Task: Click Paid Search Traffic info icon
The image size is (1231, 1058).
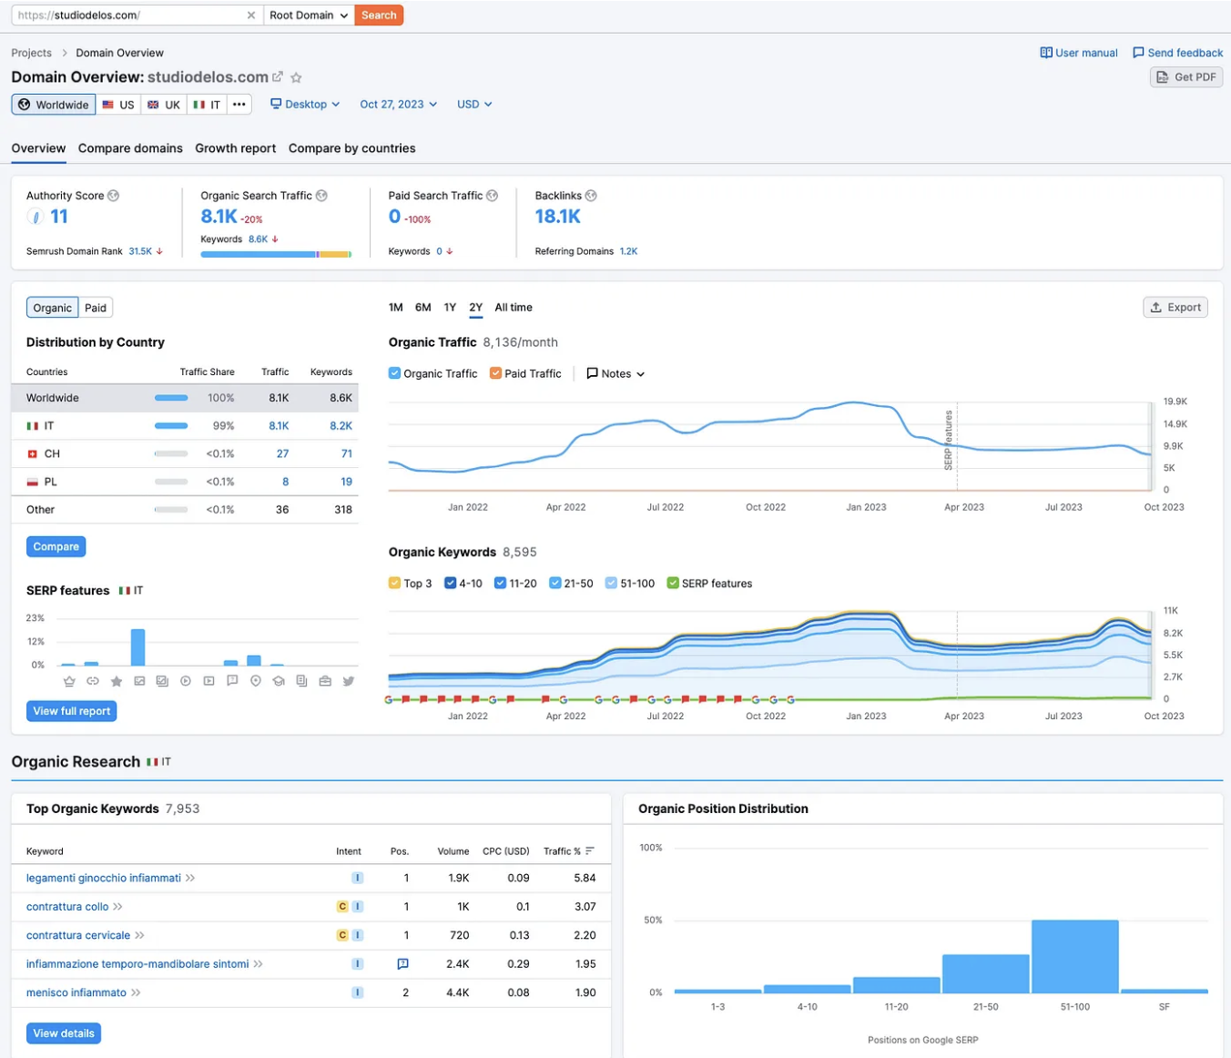Action: pos(493,196)
